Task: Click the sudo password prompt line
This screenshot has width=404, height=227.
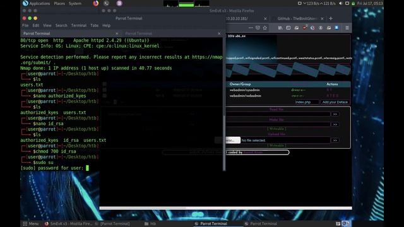Action: 55,168
